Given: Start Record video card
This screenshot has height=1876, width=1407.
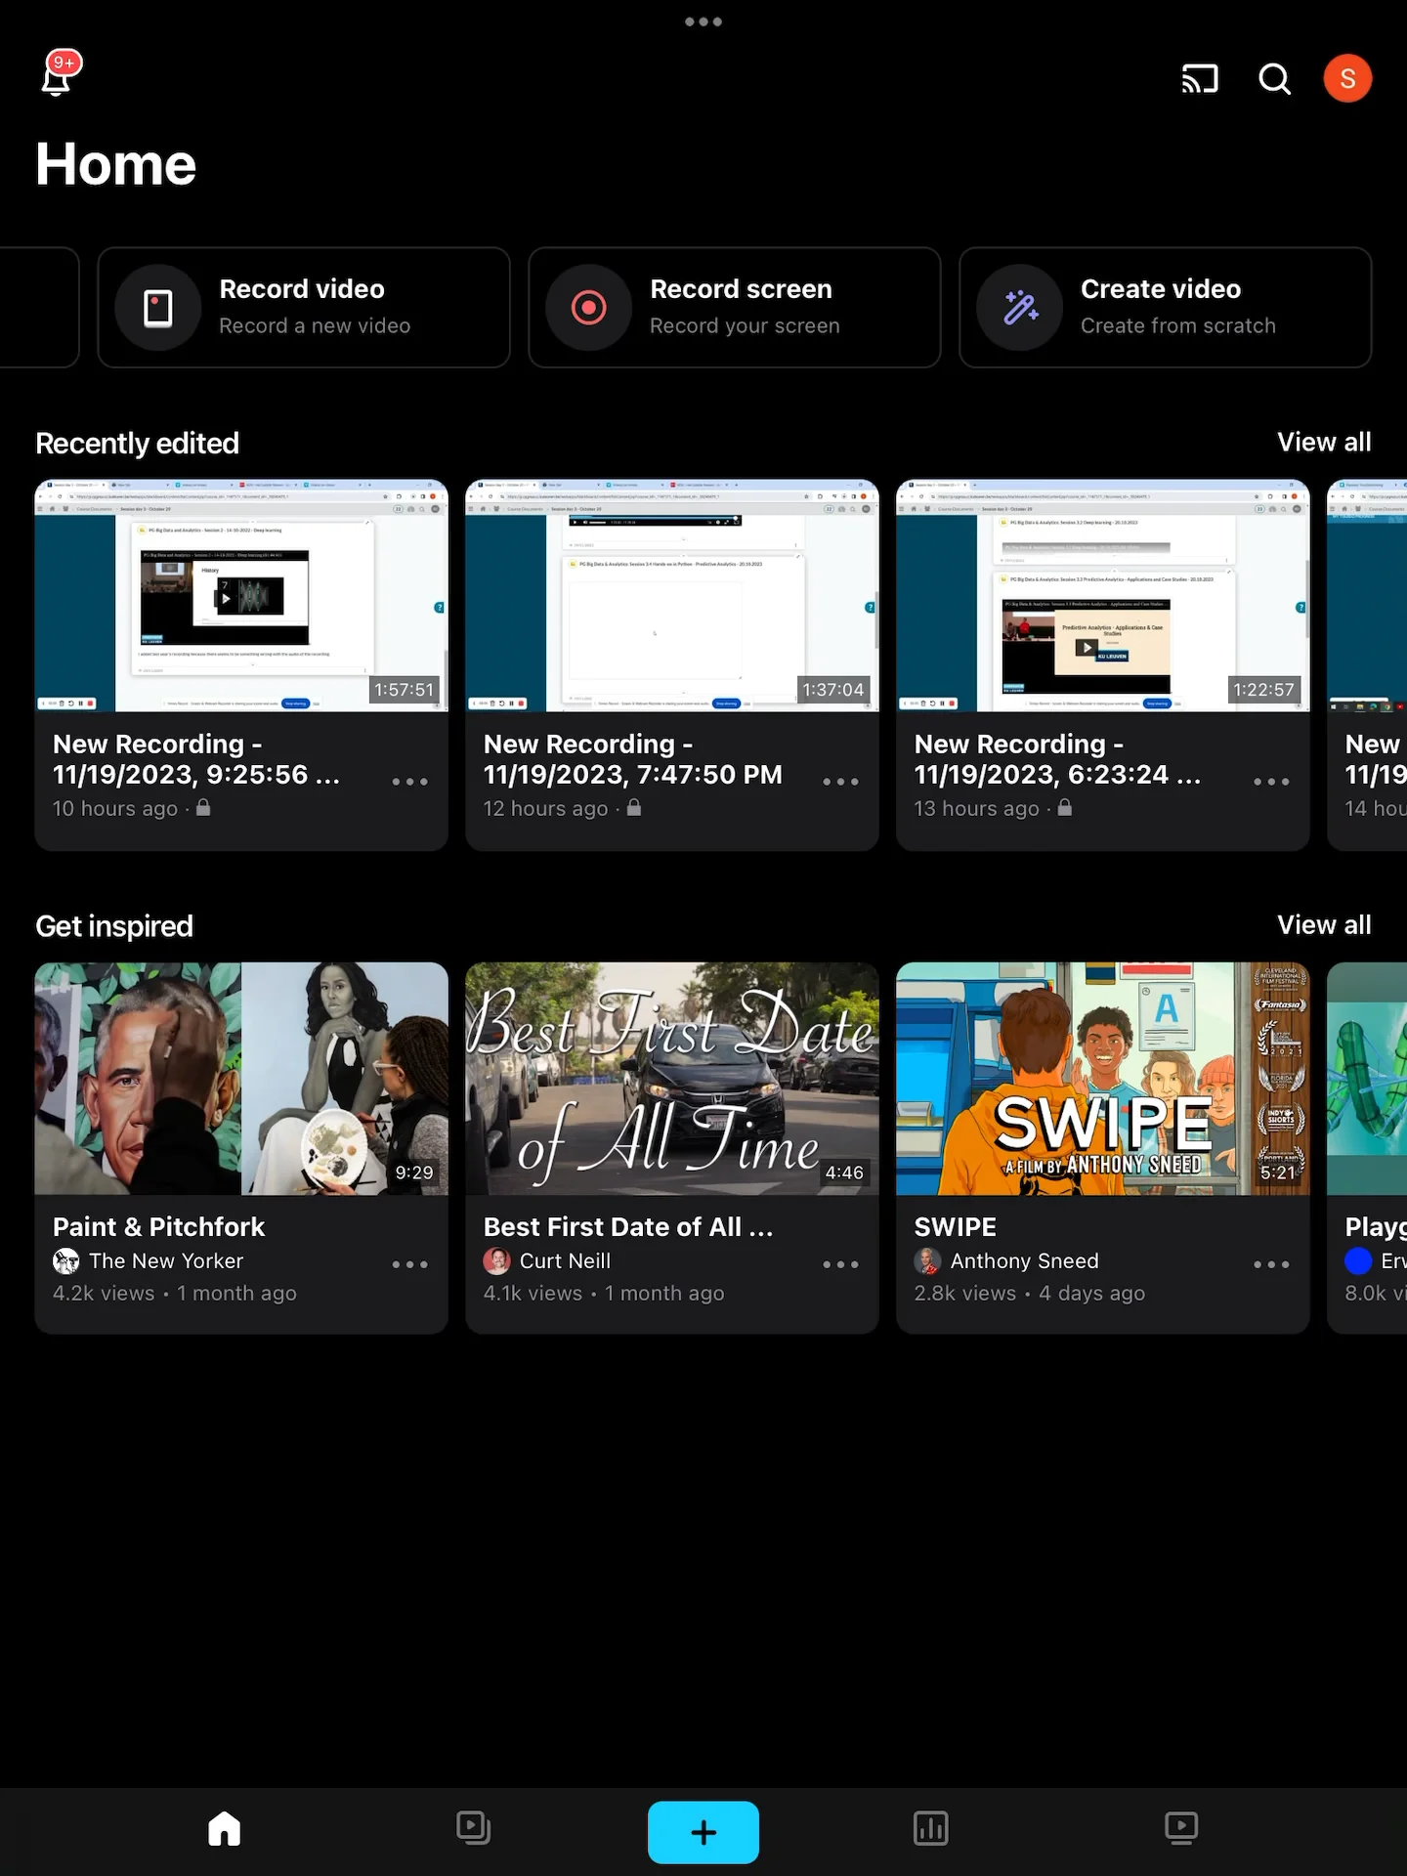Looking at the screenshot, I should coord(304,307).
